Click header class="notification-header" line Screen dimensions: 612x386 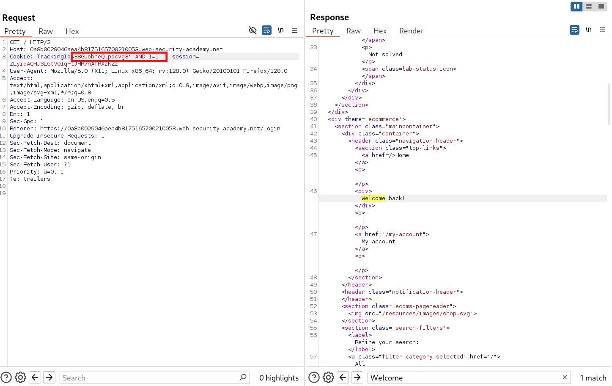click(x=402, y=292)
